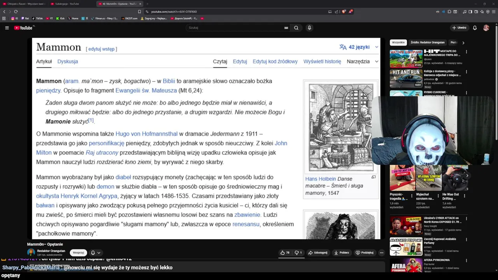The width and height of the screenshot is (498, 280).
Task: Open the IG bookmark
Action: (x=15, y=18)
